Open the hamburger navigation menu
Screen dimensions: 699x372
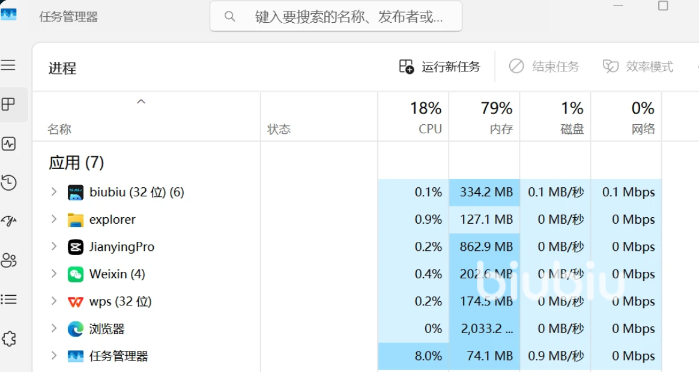pos(8,65)
